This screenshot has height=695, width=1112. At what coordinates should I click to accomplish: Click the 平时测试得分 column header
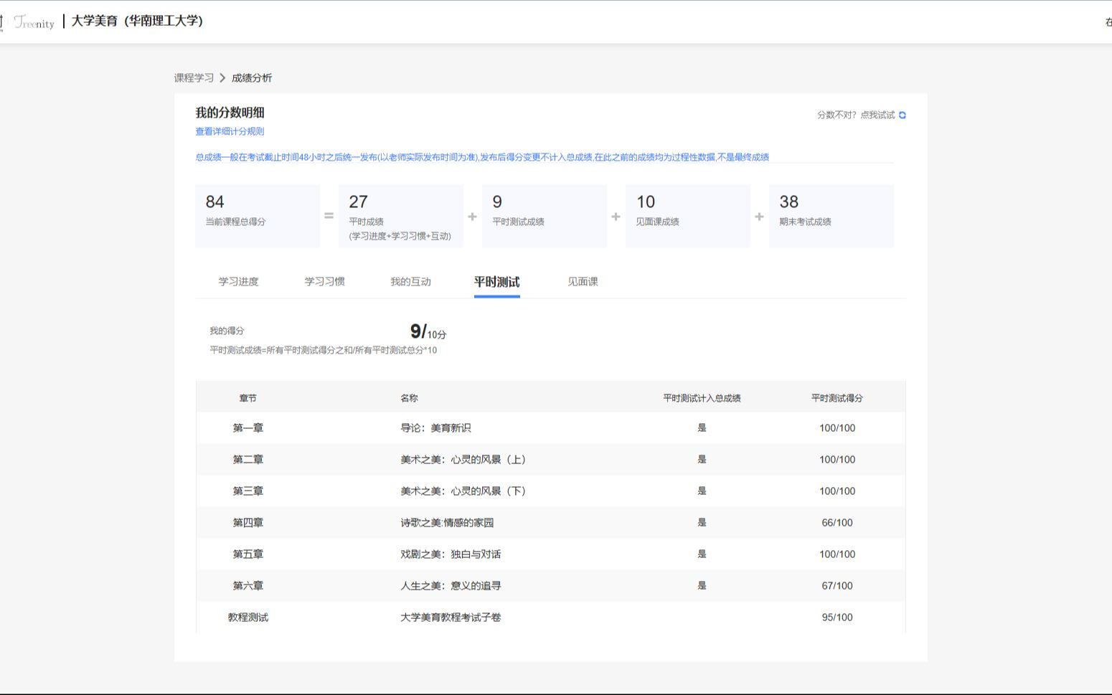pyautogui.click(x=837, y=398)
